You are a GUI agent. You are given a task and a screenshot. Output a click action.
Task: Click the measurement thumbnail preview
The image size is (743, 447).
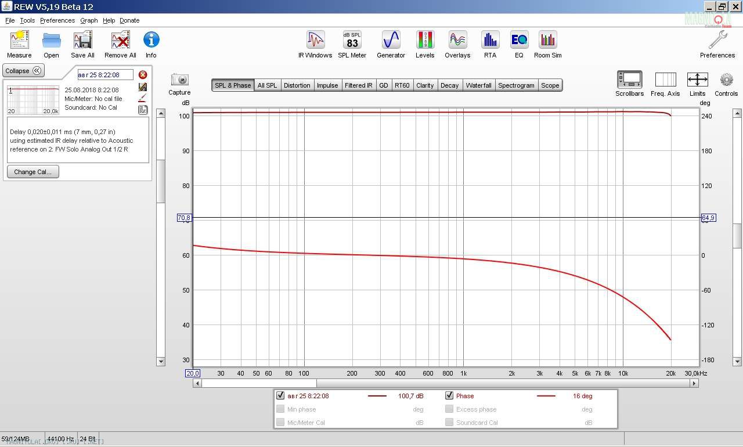pos(33,100)
